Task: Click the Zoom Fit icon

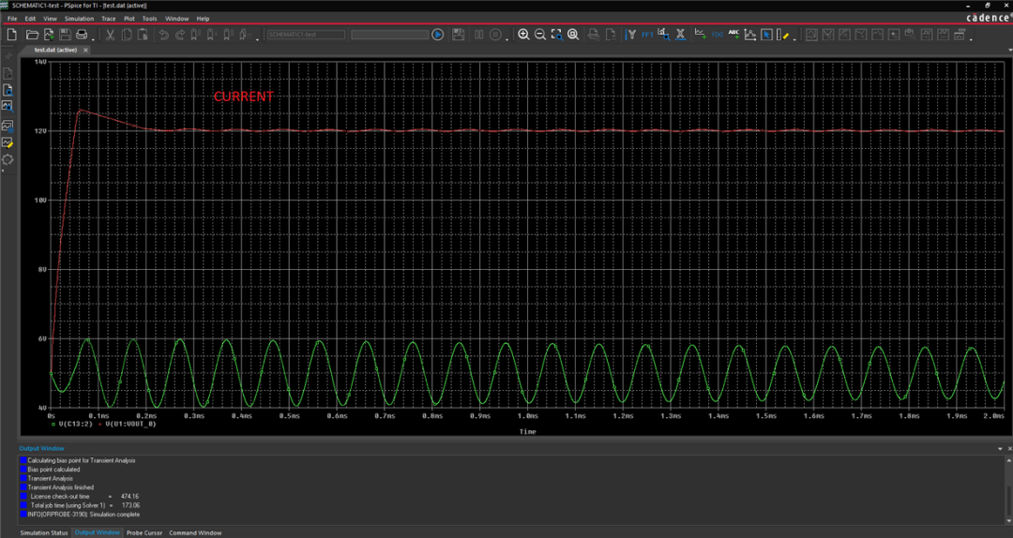Action: [573, 35]
